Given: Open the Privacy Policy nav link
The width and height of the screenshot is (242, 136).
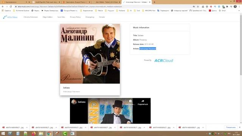Looking at the screenshot, I should pos(75,17).
